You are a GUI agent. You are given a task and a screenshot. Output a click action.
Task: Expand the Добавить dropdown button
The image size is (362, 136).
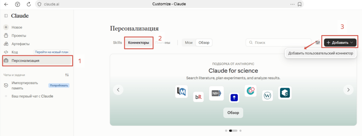point(340,43)
